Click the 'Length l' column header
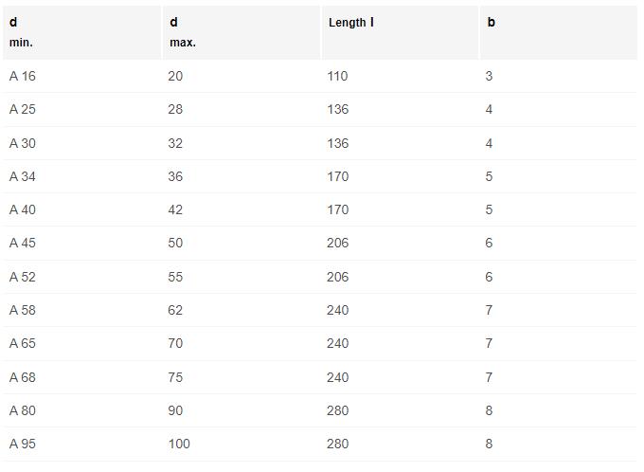 click(350, 22)
